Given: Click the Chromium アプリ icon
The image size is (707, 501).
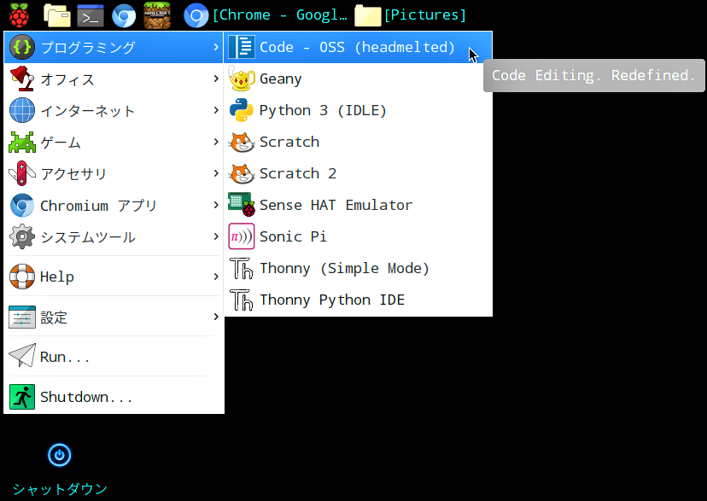Looking at the screenshot, I should 21,206.
